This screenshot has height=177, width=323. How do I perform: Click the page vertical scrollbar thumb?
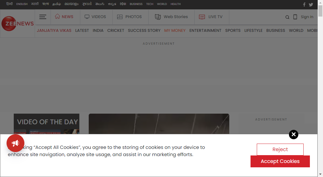tap(320, 11)
